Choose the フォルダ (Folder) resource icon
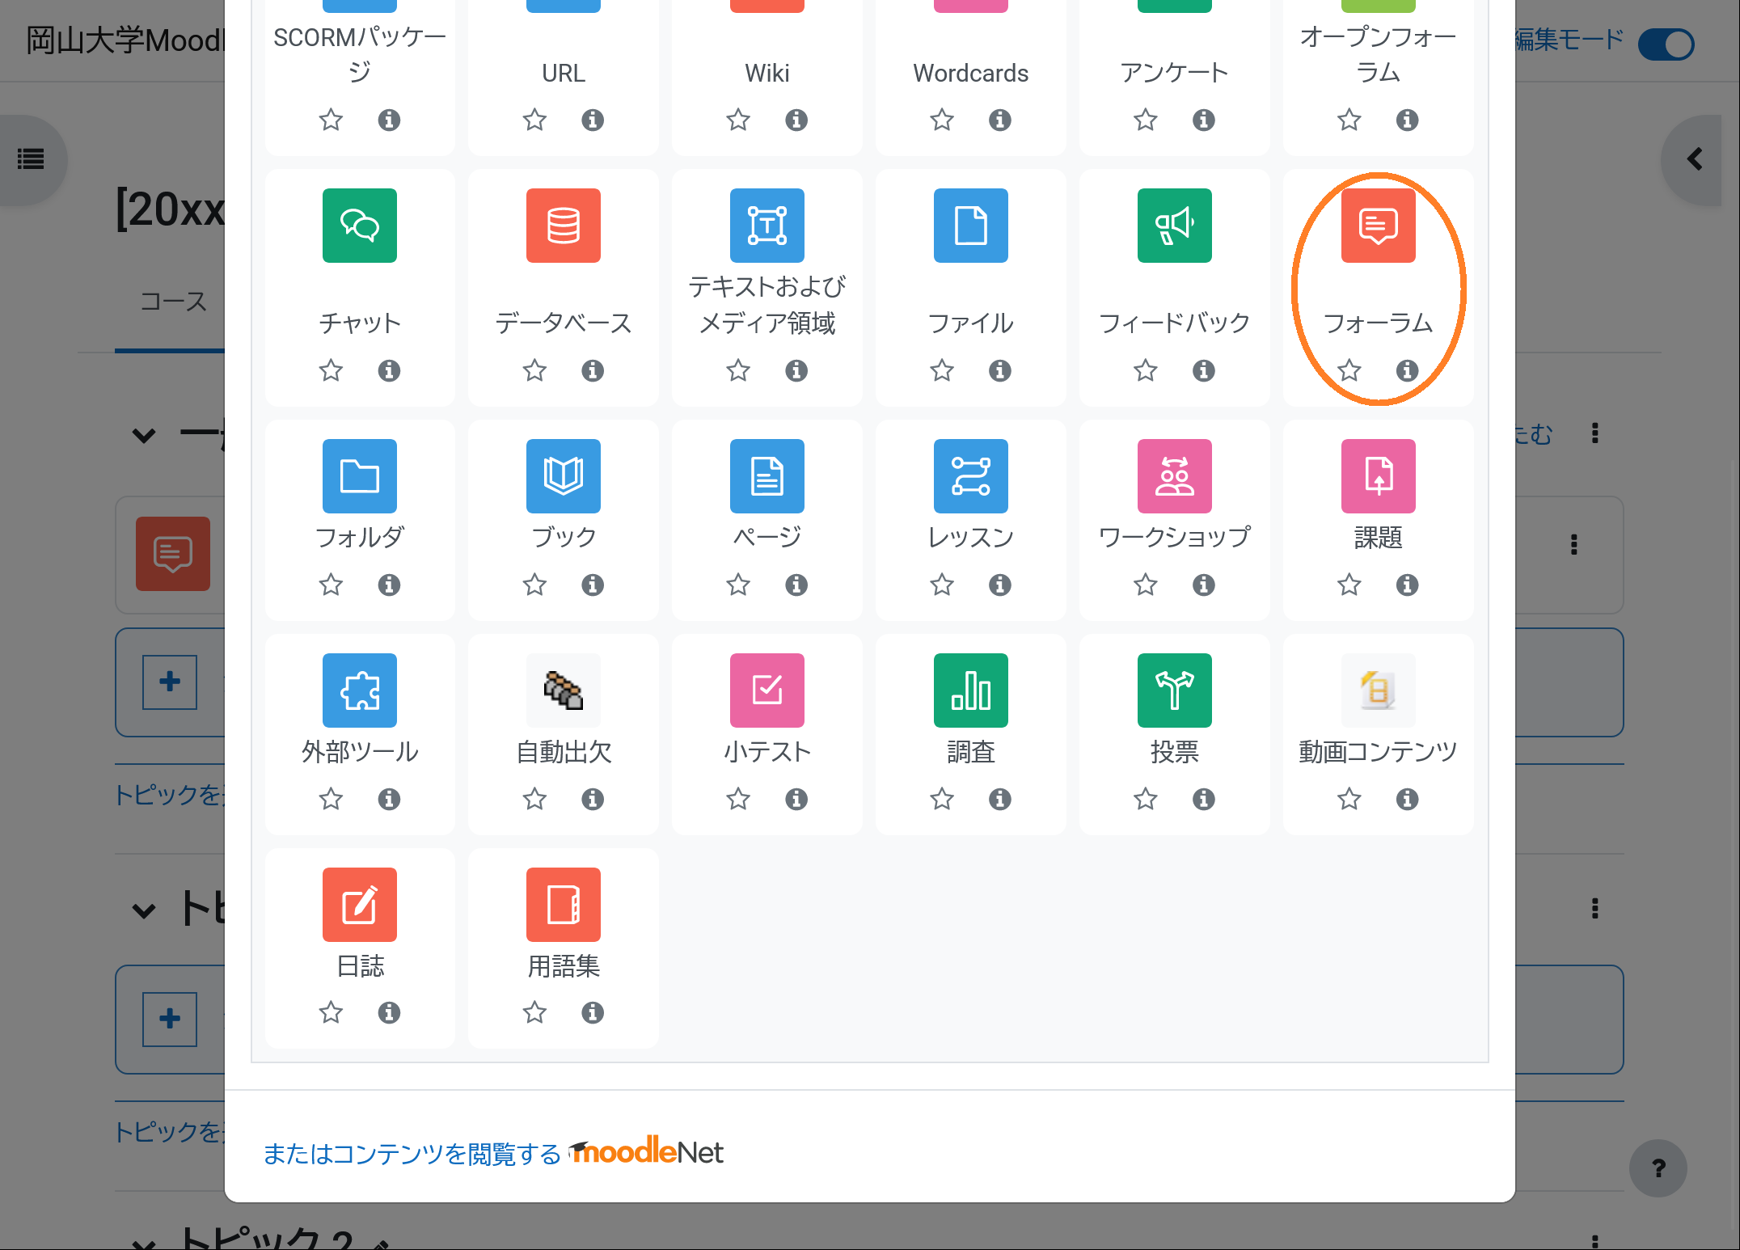 coord(360,476)
